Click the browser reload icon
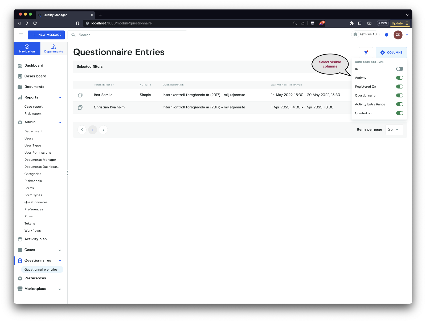Viewport: 426px width, 322px height. pos(35,23)
